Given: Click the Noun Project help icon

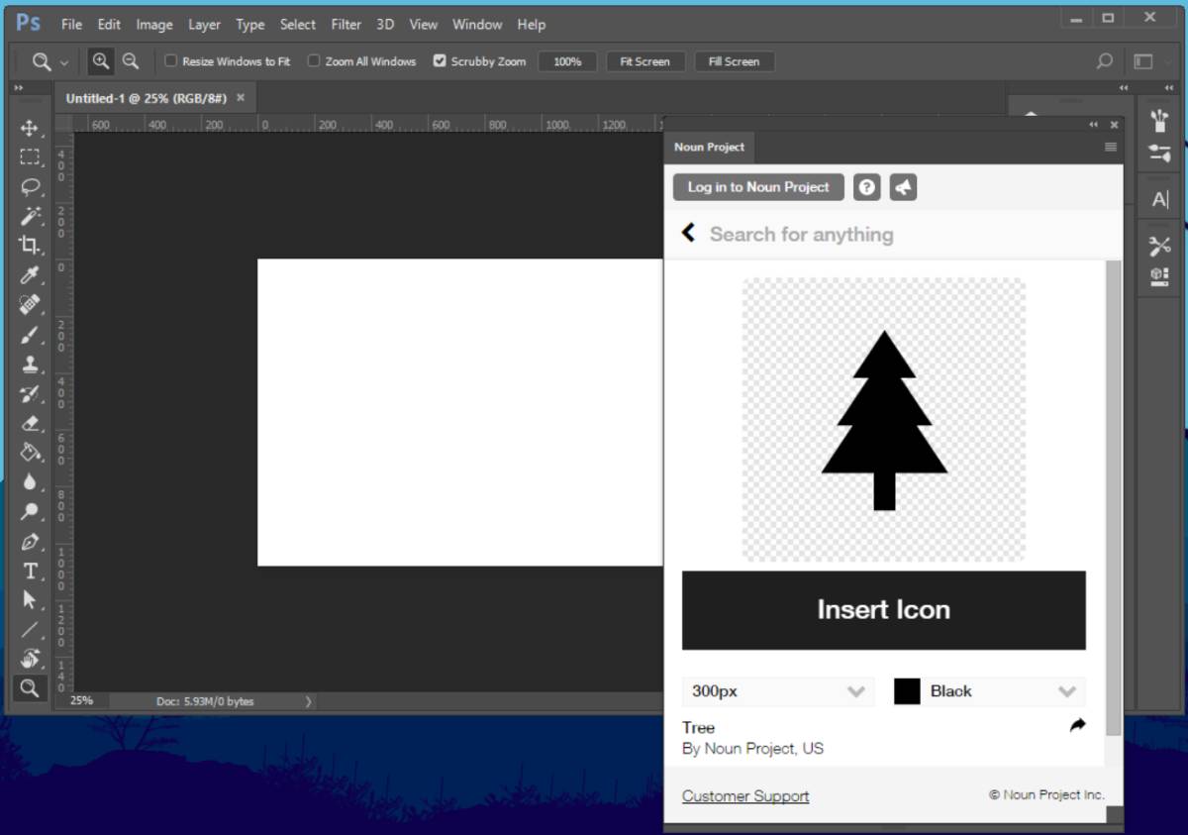Looking at the screenshot, I should click(867, 187).
